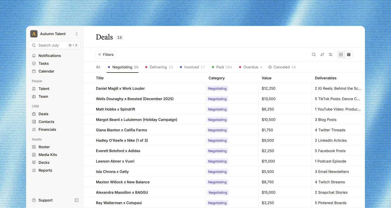The height and width of the screenshot is (208, 391).
Task: Open the Filters button
Action: pyautogui.click(x=106, y=55)
